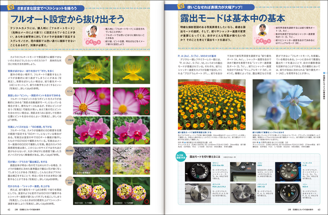Click the heading 露出モードを切り替えるには

(x=205, y=156)
